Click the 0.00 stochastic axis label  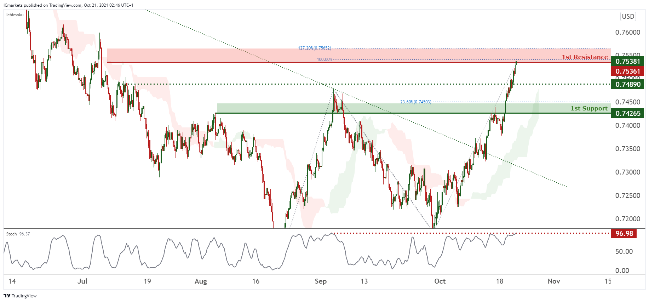coord(622,270)
